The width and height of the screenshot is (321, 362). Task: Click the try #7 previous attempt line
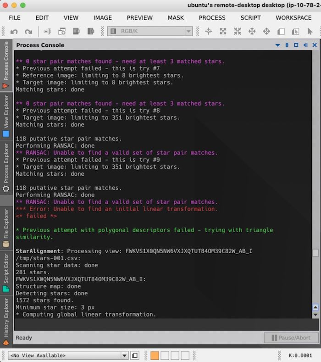tap(88, 68)
